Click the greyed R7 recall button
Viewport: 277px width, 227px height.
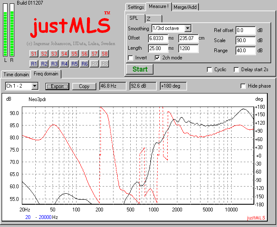(94, 64)
